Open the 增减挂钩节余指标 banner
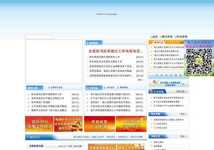The width and height of the screenshot is (214, 150). [x=68, y=124]
